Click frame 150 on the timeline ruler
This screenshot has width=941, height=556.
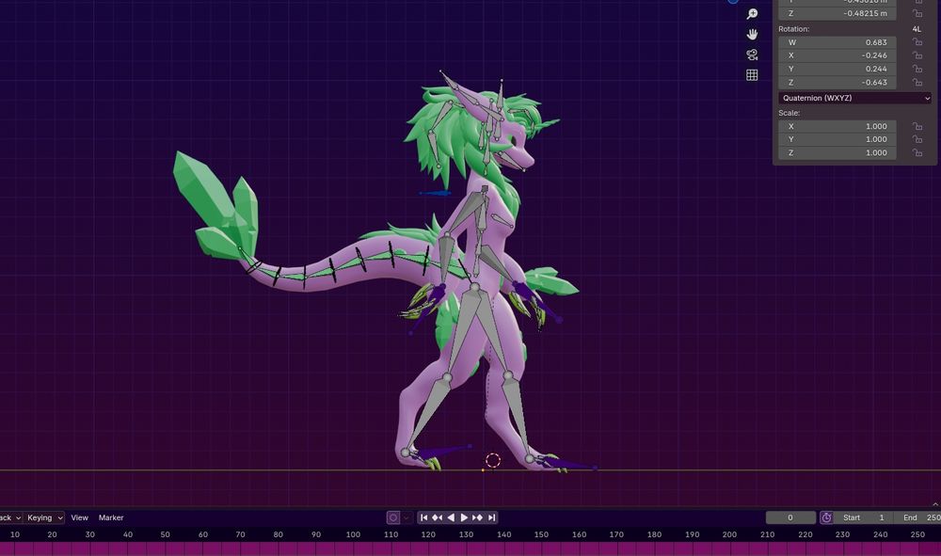pyautogui.click(x=541, y=534)
